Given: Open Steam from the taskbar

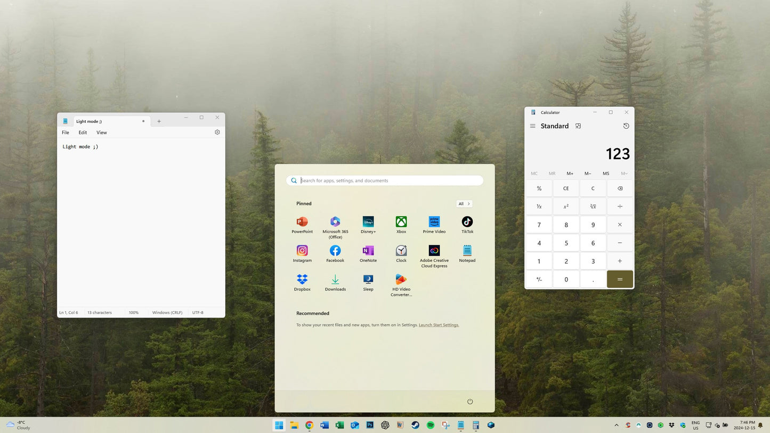Looking at the screenshot, I should tap(415, 425).
